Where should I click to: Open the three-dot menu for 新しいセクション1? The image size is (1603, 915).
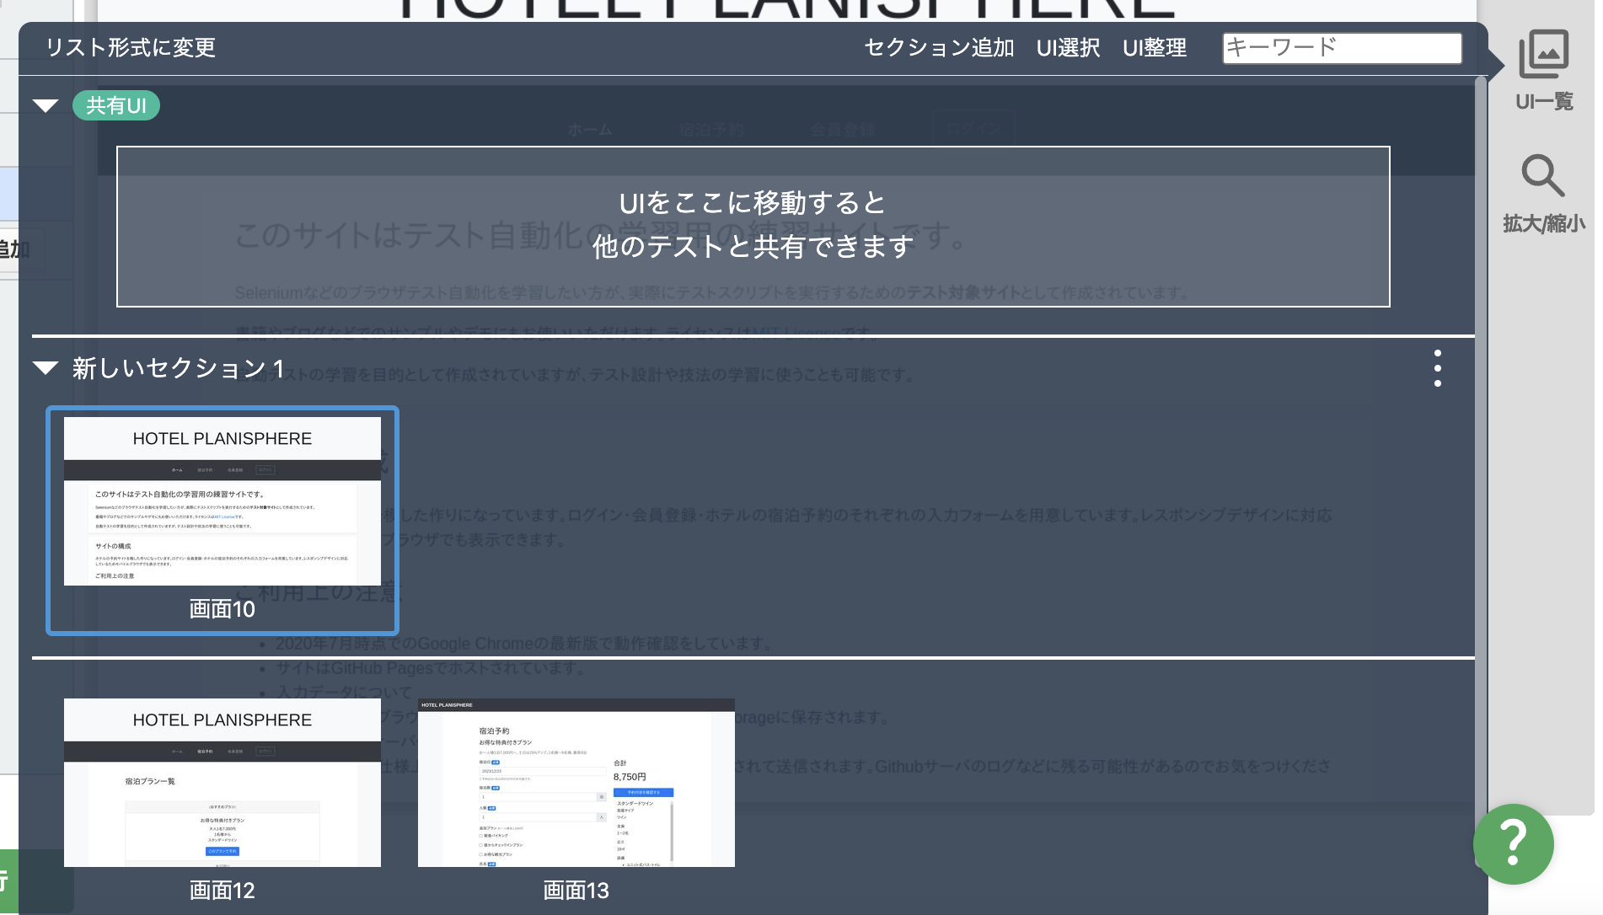[x=1438, y=368]
